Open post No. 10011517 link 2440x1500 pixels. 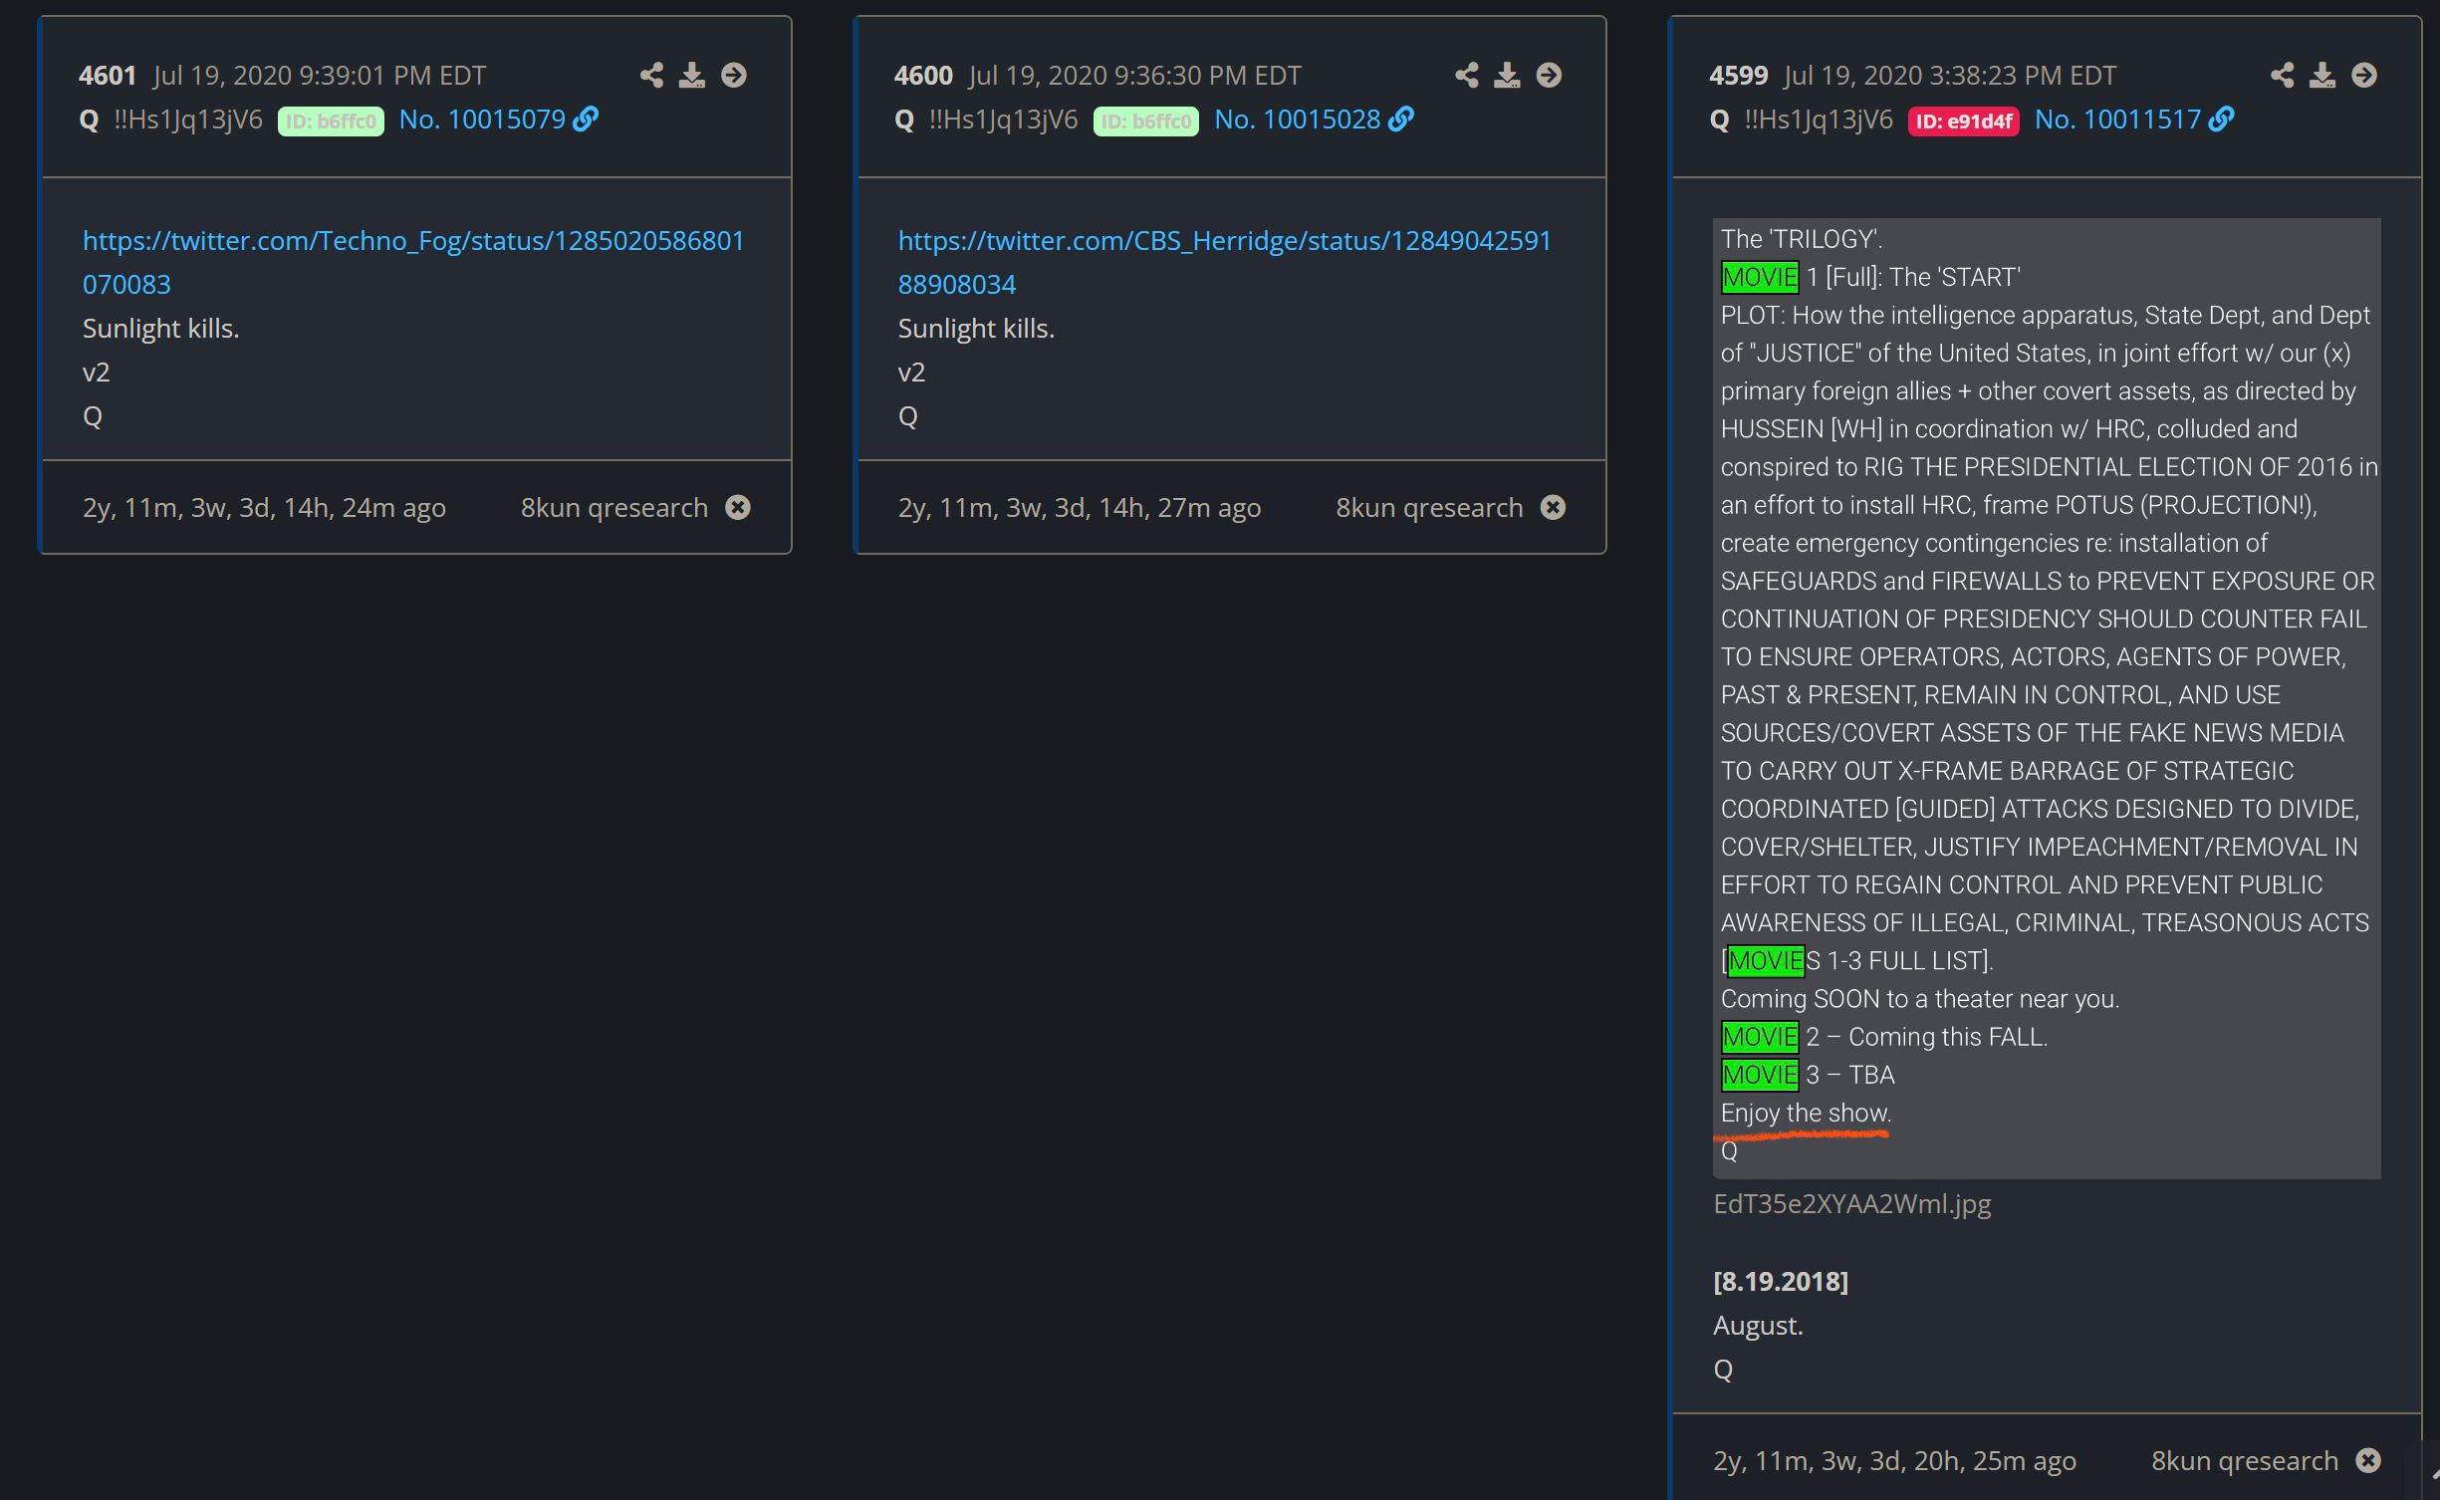click(x=2117, y=120)
